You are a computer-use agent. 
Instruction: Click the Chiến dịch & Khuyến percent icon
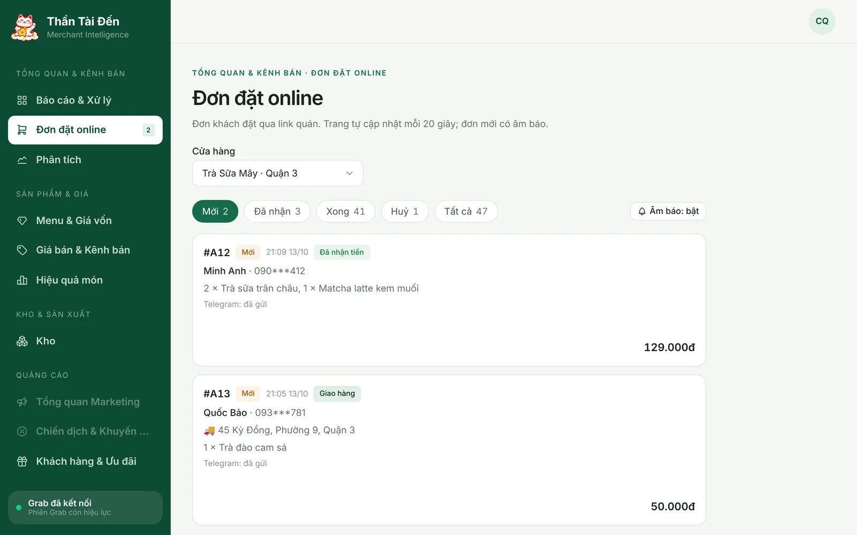pos(22,431)
